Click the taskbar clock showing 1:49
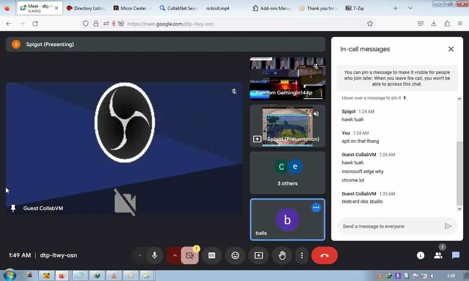 click(x=451, y=276)
